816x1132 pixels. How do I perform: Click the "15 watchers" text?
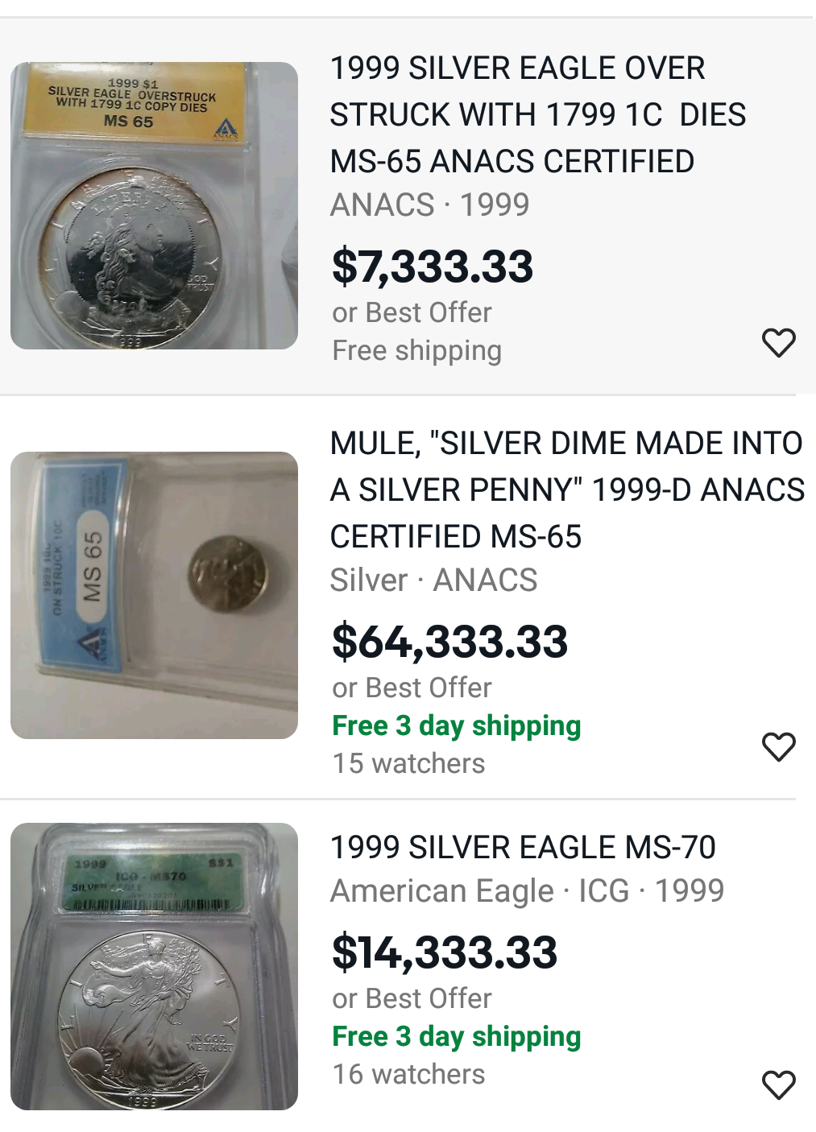408,763
